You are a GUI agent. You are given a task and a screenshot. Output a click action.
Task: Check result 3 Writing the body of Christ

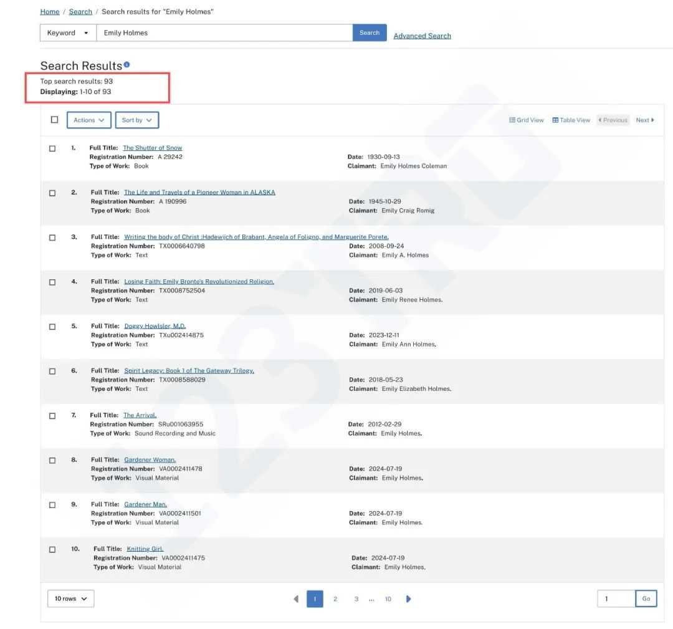click(52, 238)
